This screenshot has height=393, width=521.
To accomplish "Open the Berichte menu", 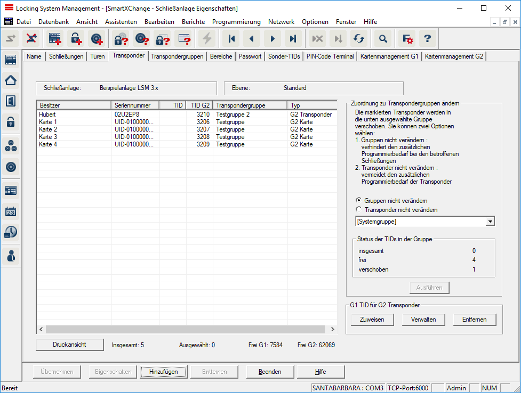I will coord(193,22).
